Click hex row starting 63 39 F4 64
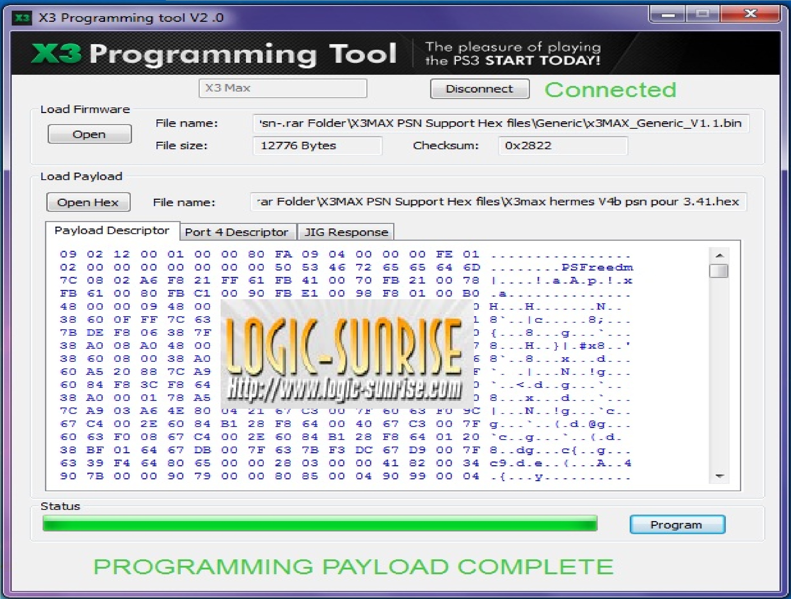Screen dimensions: 791x599 345,463
